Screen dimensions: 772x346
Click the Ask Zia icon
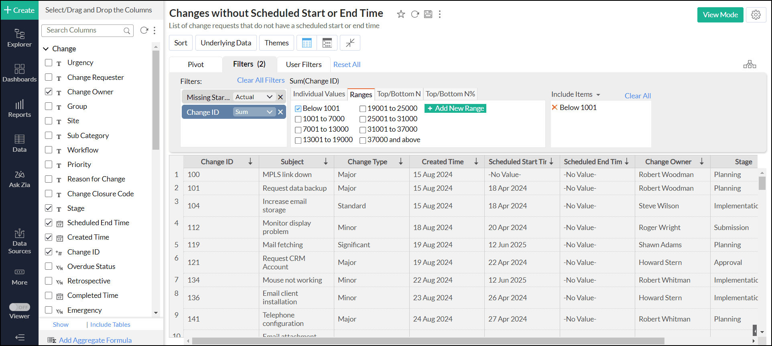[x=19, y=179]
